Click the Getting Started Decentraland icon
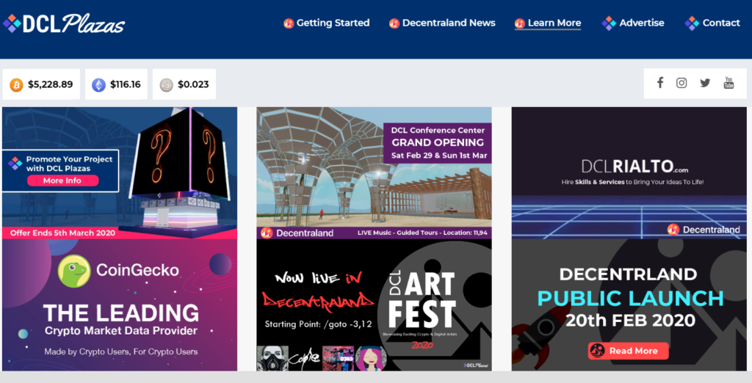The height and width of the screenshot is (383, 752). click(289, 23)
